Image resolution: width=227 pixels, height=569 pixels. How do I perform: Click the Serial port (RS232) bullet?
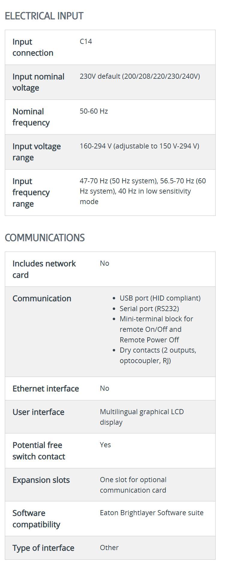tap(149, 309)
